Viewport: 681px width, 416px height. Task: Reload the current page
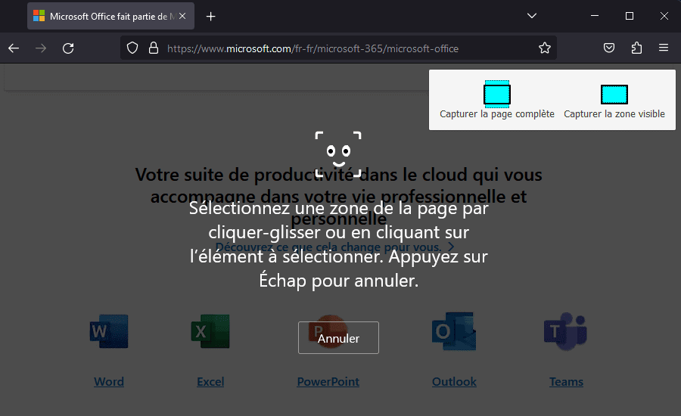click(x=68, y=48)
